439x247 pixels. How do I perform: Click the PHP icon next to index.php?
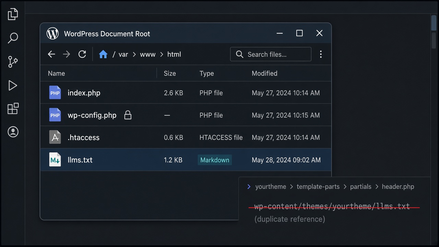click(x=55, y=93)
